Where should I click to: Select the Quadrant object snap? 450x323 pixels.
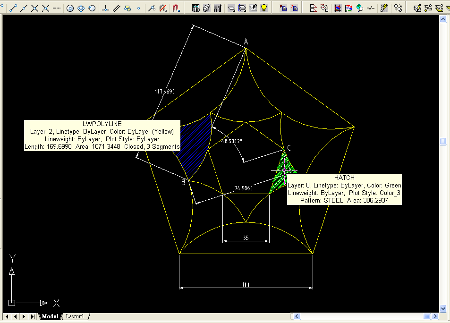coord(81,8)
